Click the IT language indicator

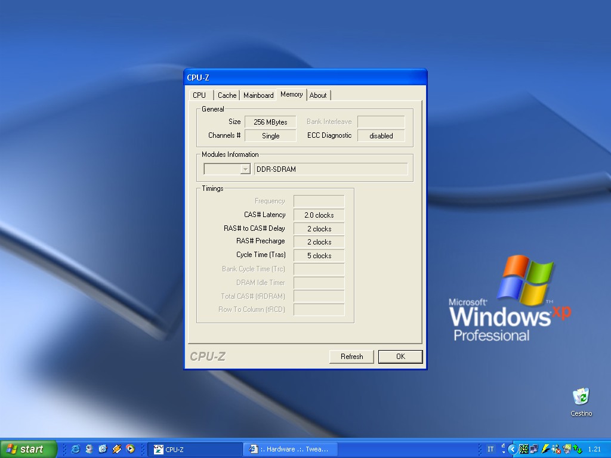tap(490, 449)
